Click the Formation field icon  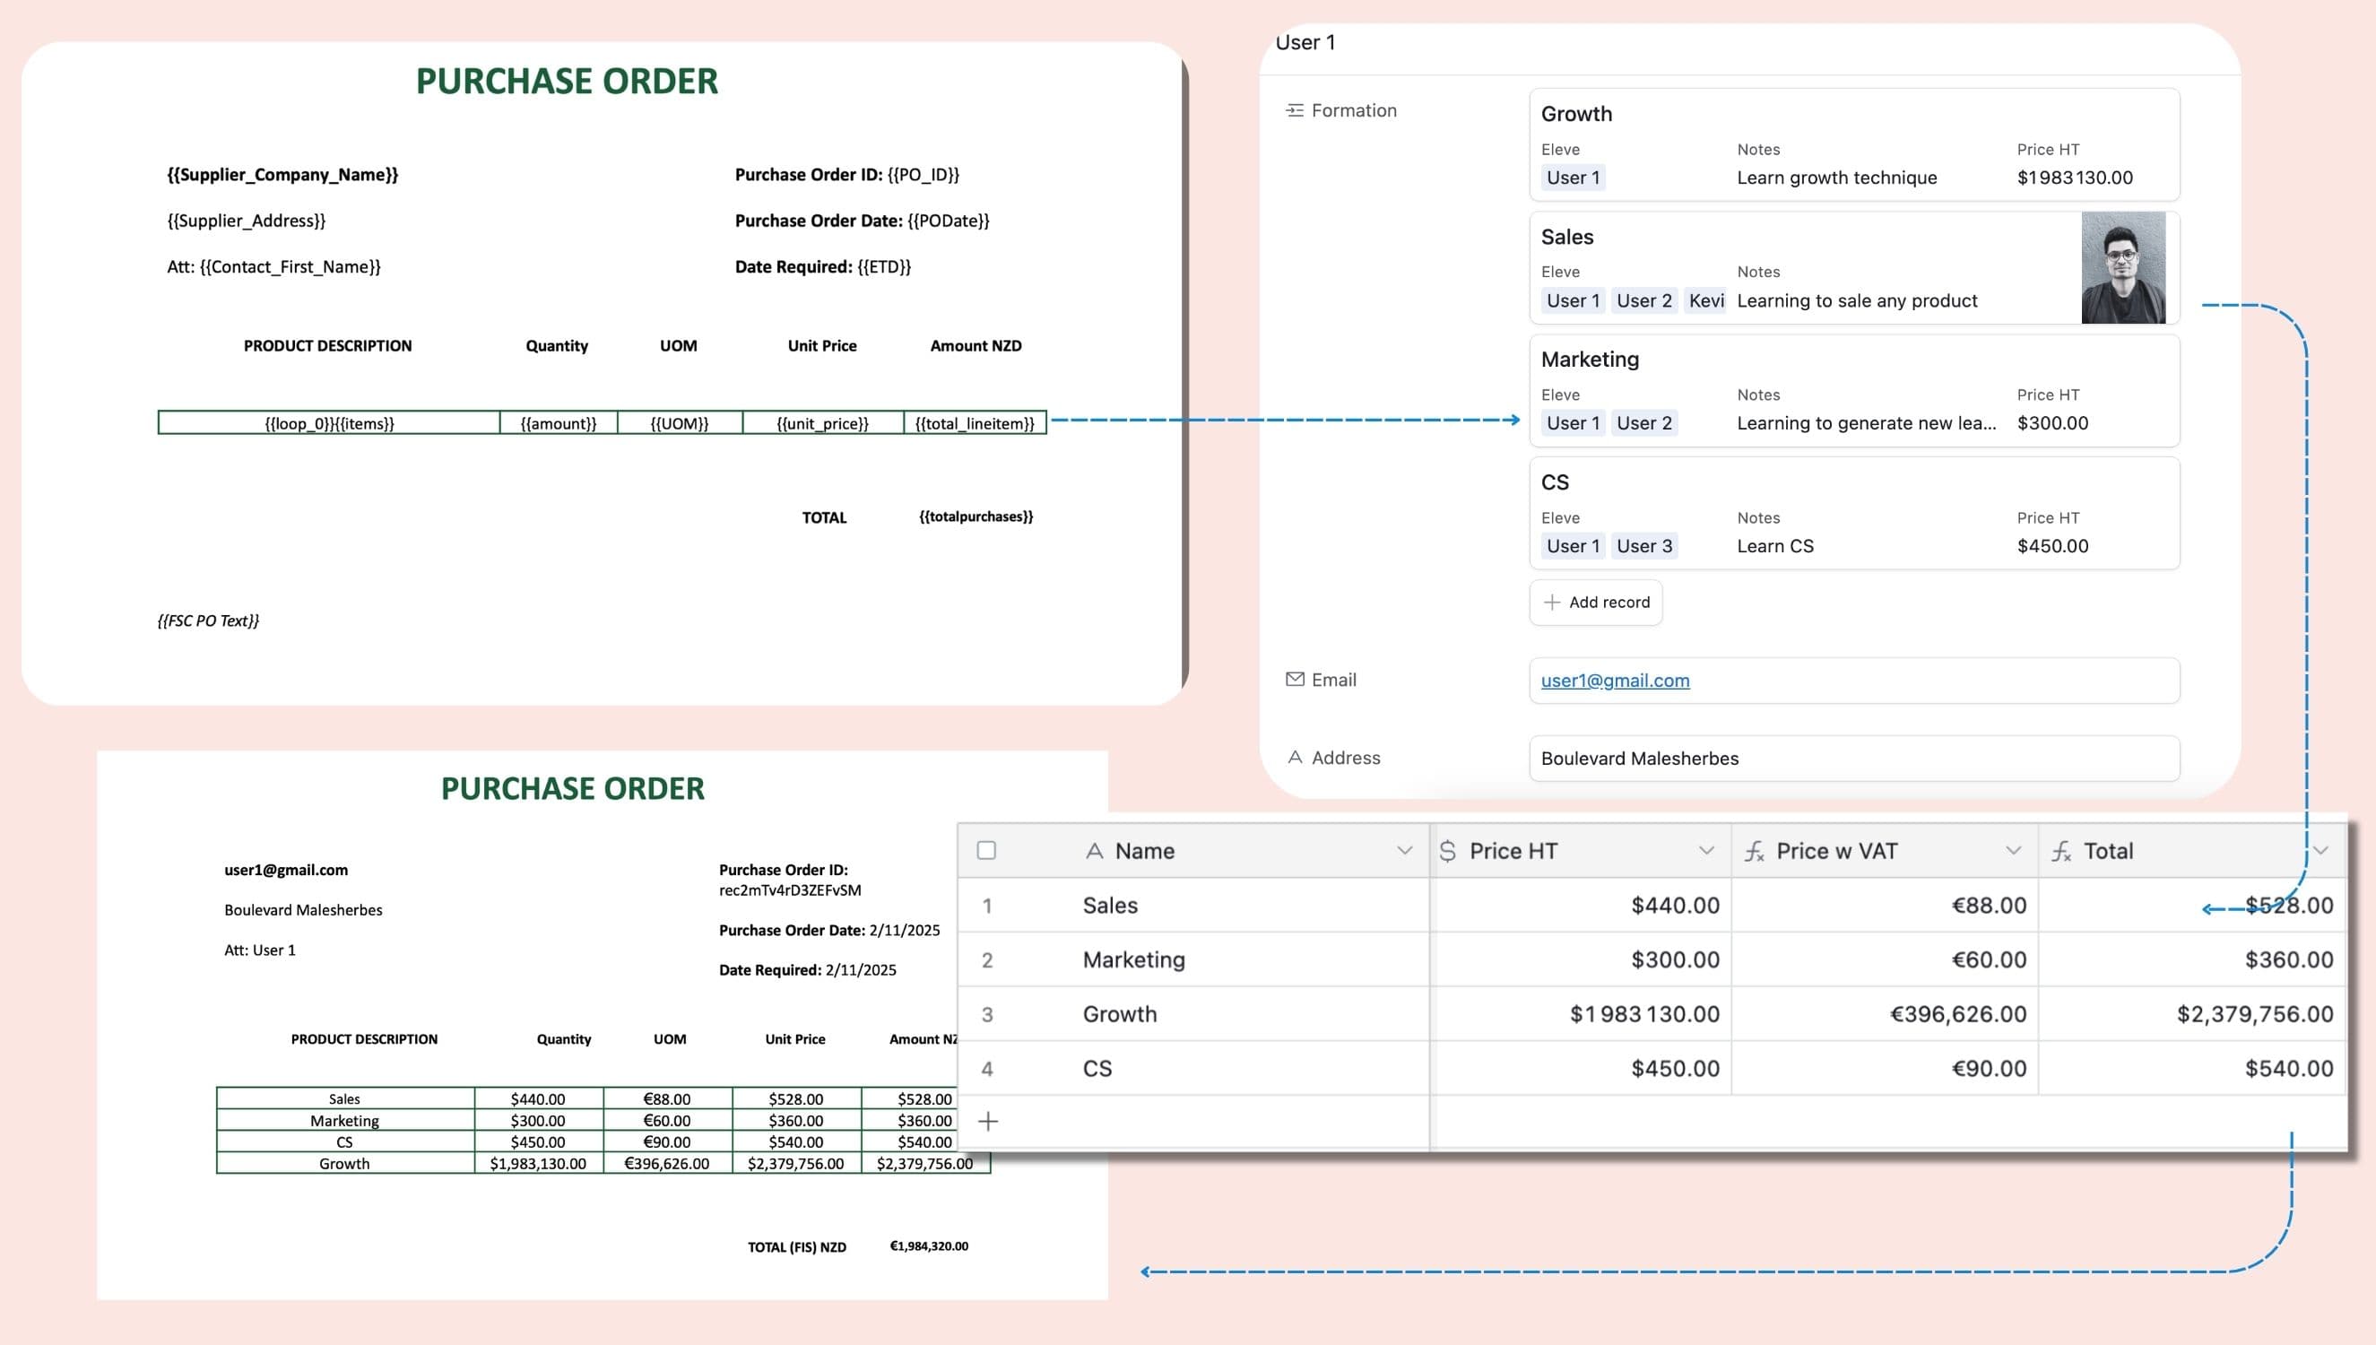1294,110
